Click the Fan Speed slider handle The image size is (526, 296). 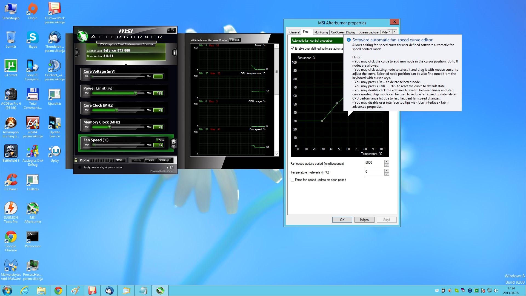tap(94, 145)
